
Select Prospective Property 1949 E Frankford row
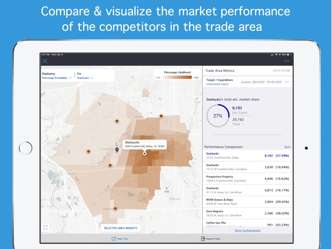click(x=247, y=179)
